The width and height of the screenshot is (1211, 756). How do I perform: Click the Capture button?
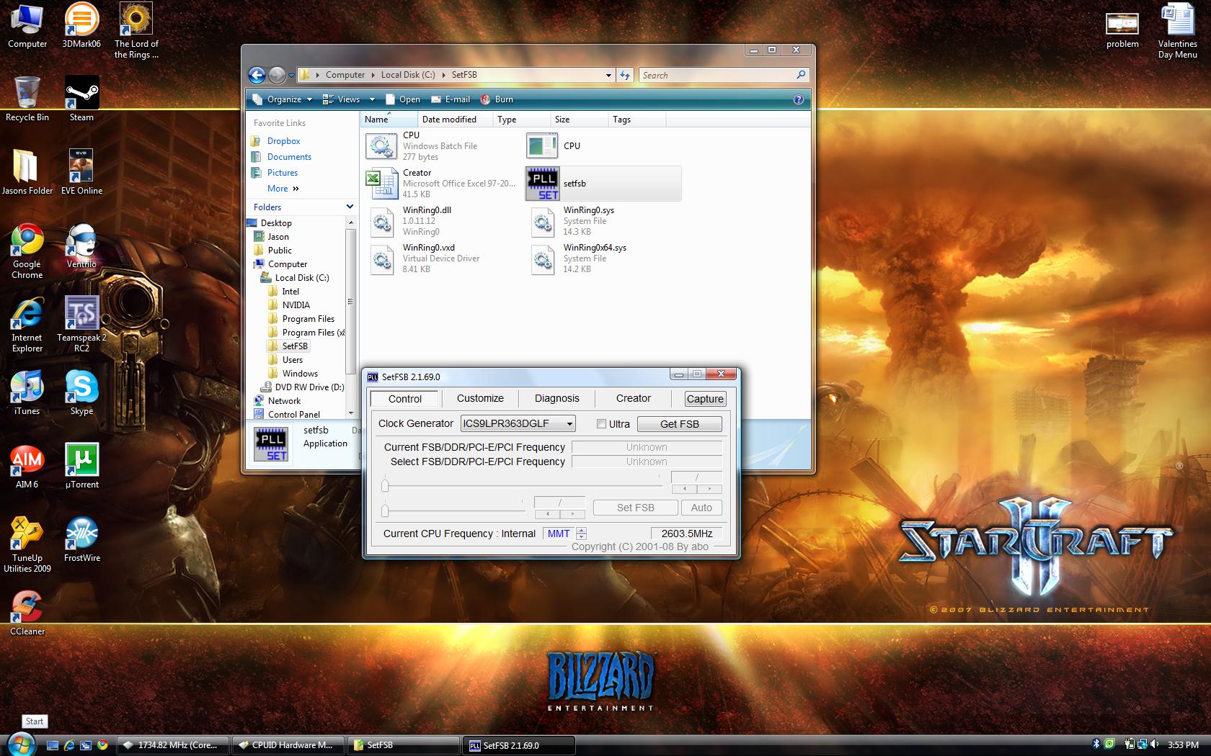pyautogui.click(x=705, y=399)
